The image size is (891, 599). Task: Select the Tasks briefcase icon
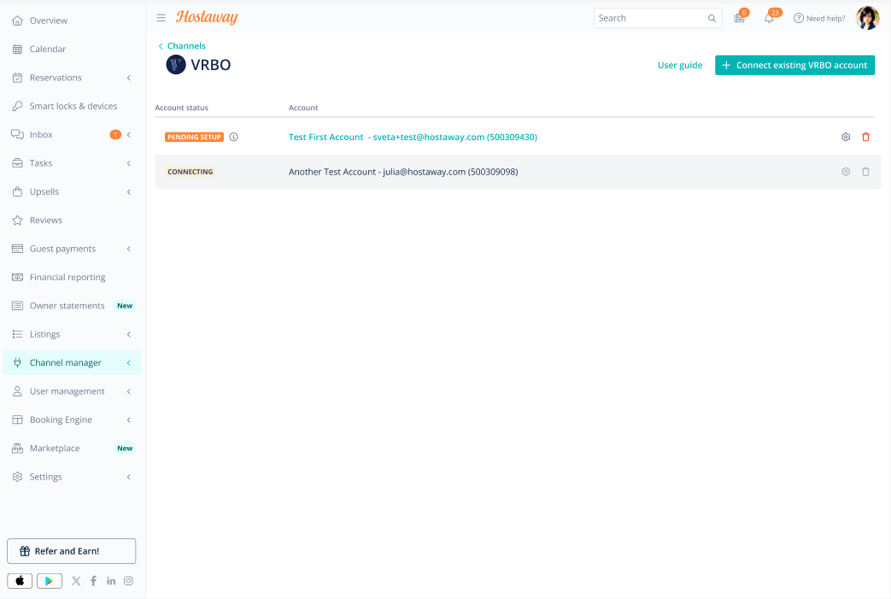(18, 163)
